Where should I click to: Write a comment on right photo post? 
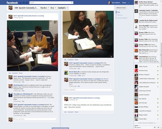point(88,90)
